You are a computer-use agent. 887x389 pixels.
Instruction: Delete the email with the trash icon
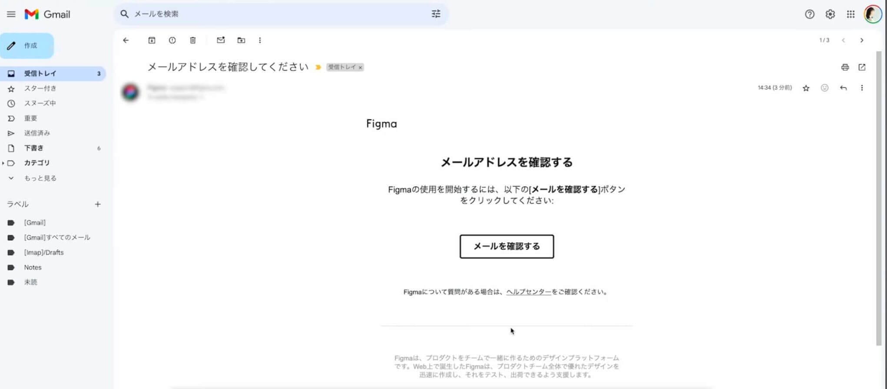[x=193, y=40]
